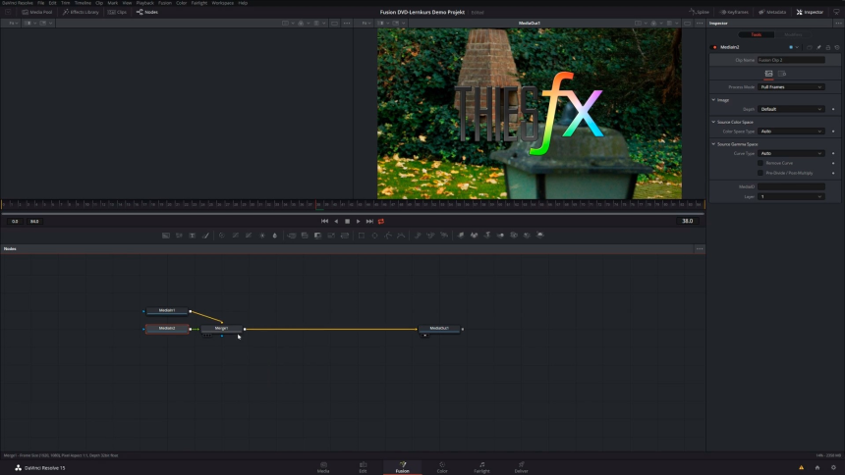Add a Camera 3D tool
This screenshot has width=845, height=475.
click(514, 236)
